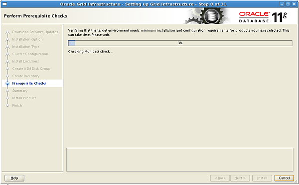Viewport: 299px width, 185px height.
Task: Click the Oracle Database 11g logo
Action: (263, 17)
